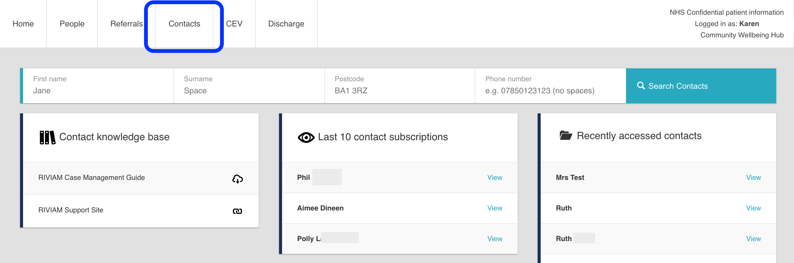
Task: Open the CEV tab
Action: click(234, 24)
